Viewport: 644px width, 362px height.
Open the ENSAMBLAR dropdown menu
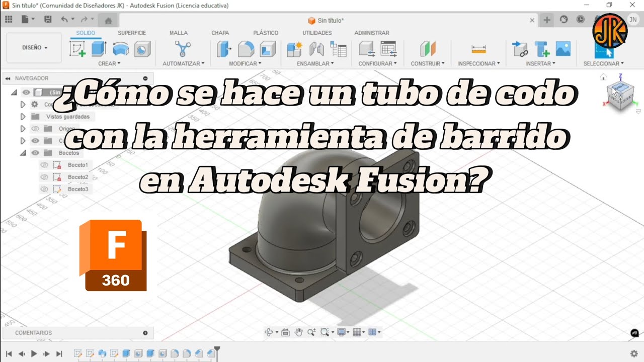pyautogui.click(x=315, y=64)
